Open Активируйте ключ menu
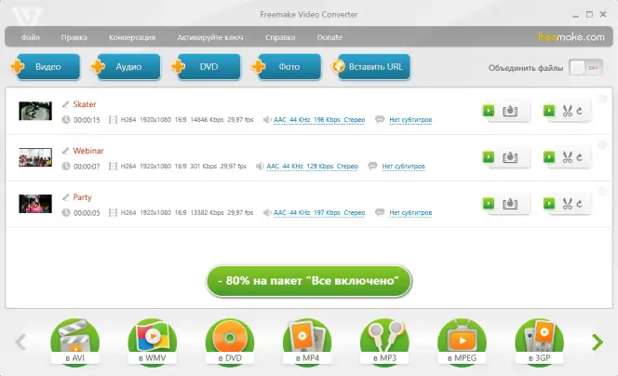The height and width of the screenshot is (376, 618). [210, 37]
